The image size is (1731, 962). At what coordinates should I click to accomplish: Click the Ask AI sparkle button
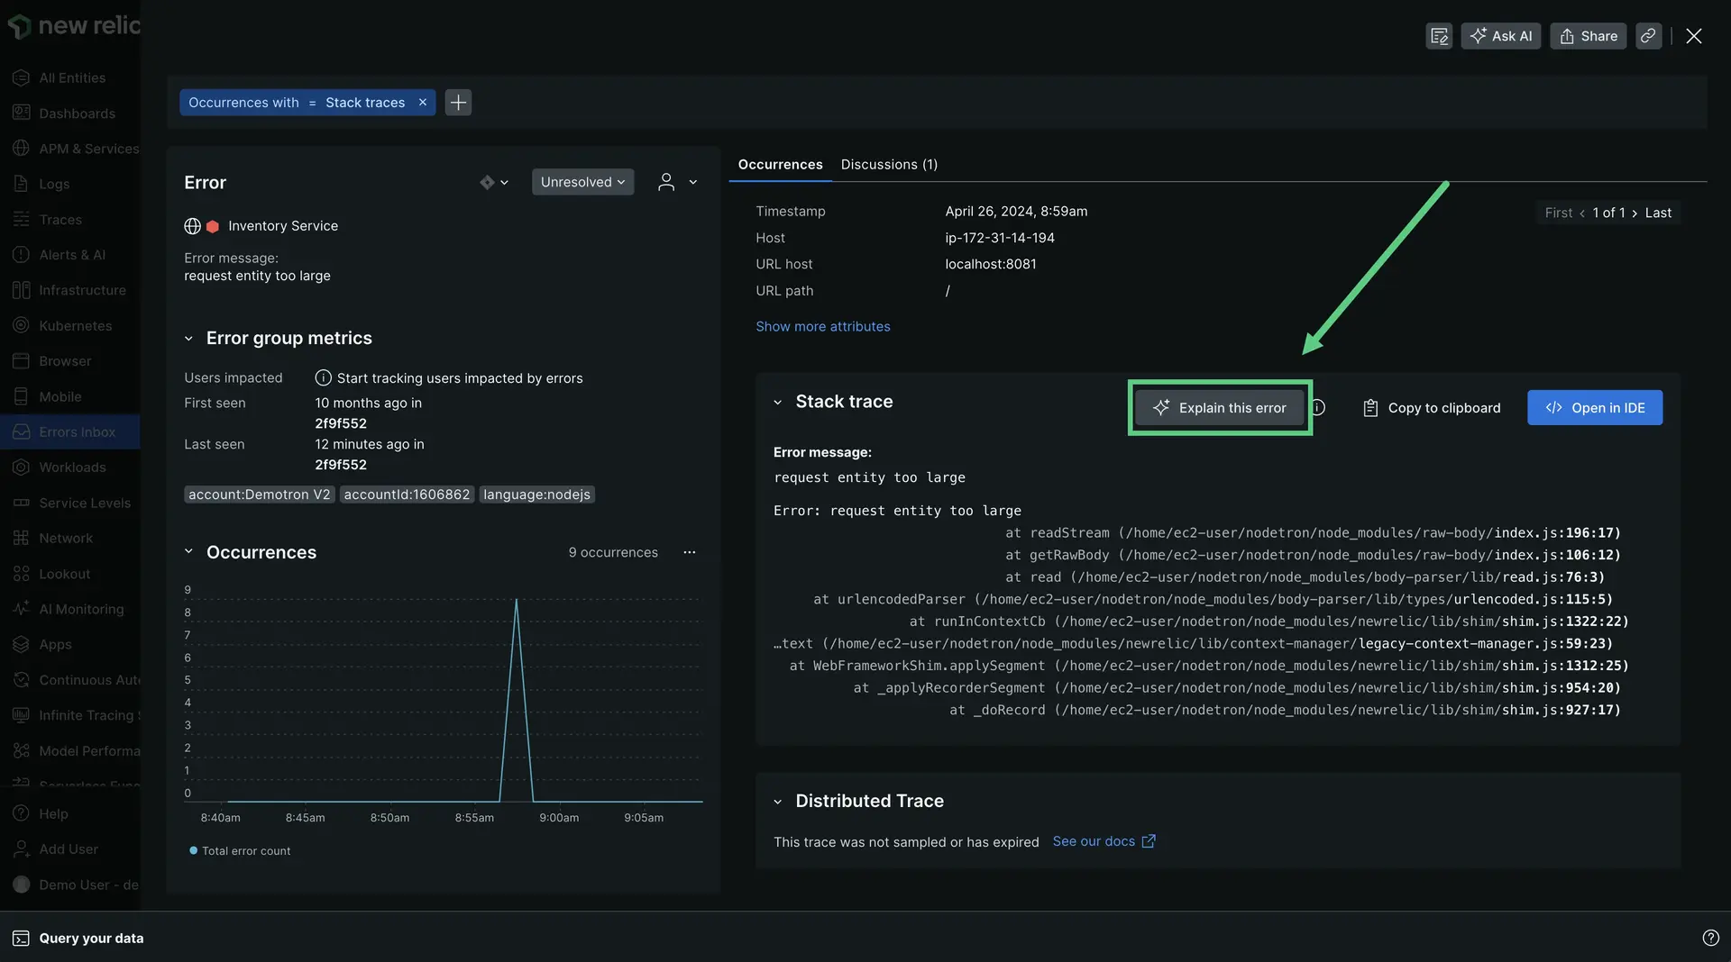tap(1500, 36)
